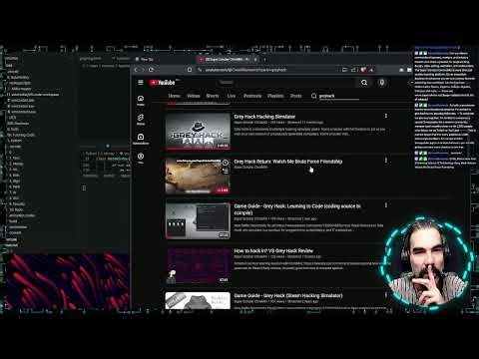Image resolution: width=479 pixels, height=359 pixels.
Task: Open How to hack in? VS Grey Hack Review
Action: tap(273, 251)
